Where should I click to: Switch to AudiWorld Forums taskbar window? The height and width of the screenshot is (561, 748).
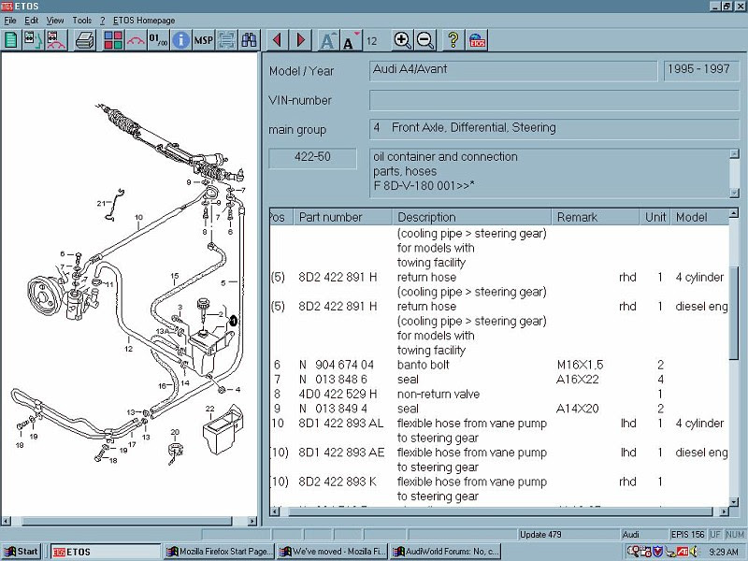click(x=445, y=552)
